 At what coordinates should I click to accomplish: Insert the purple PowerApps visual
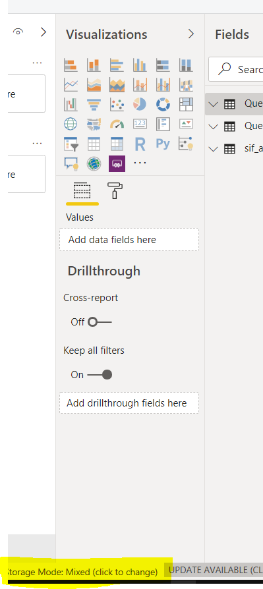pyautogui.click(x=117, y=164)
